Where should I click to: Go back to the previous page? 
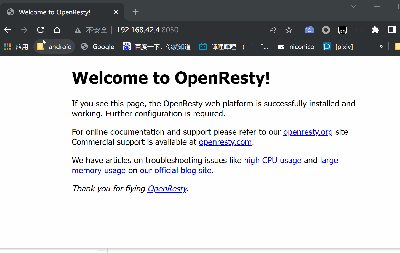tap(7, 30)
